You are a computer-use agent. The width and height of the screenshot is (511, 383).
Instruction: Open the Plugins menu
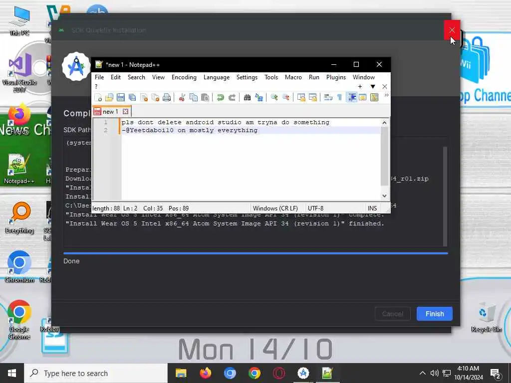click(x=336, y=77)
